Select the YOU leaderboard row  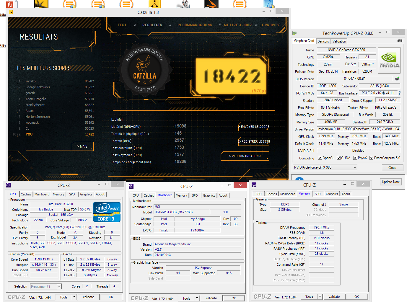(x=53, y=134)
